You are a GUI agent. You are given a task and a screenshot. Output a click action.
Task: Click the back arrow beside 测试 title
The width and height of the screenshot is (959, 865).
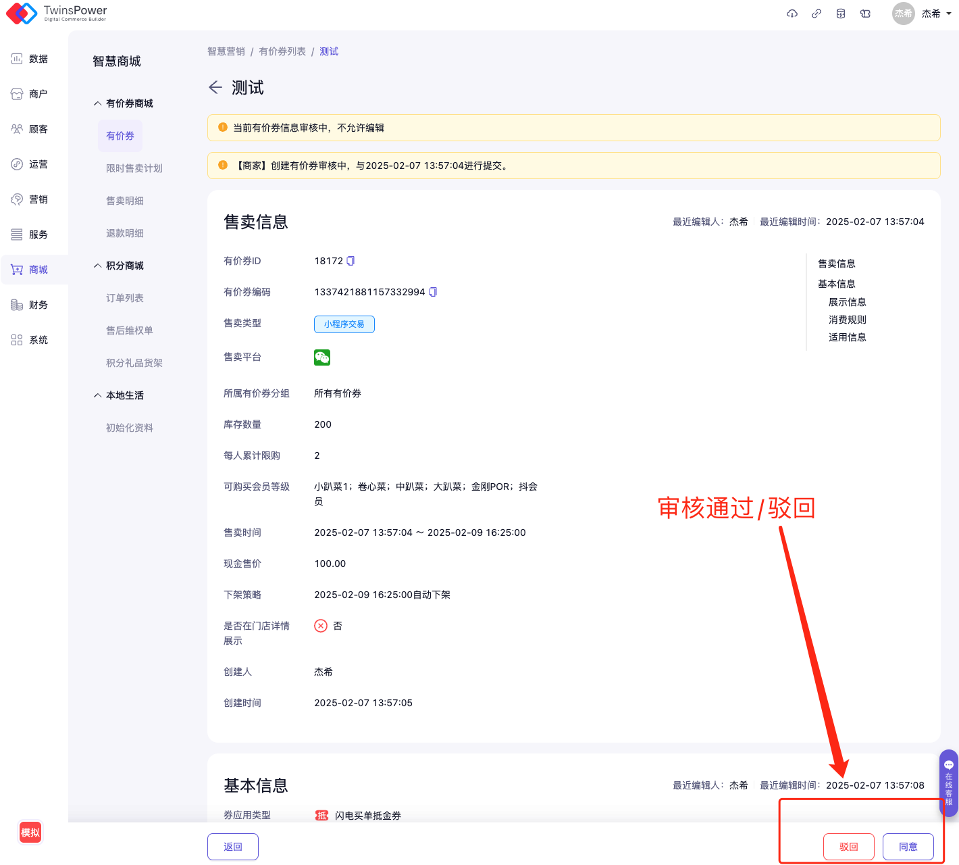(x=215, y=87)
